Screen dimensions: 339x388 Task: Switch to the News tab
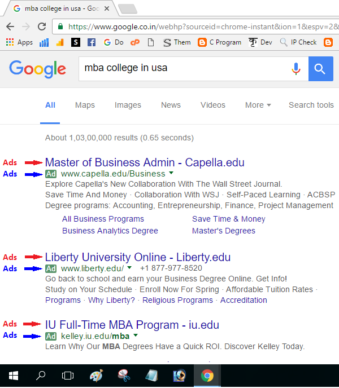[171, 105]
